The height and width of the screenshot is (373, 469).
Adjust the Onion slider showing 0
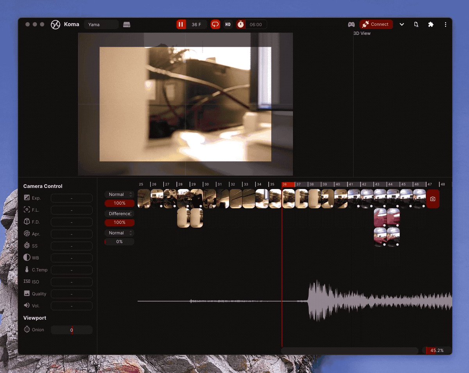(72, 330)
